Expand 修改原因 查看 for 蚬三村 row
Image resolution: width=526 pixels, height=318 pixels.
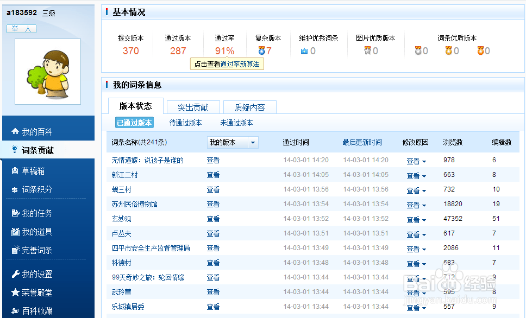(416, 190)
